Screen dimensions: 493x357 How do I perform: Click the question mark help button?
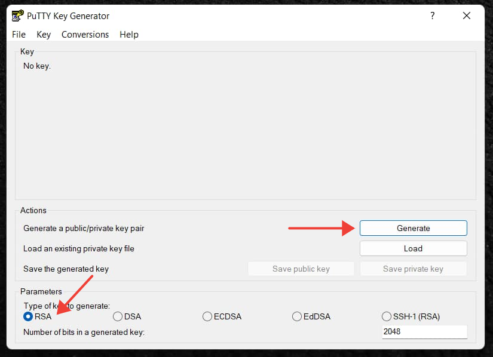433,16
